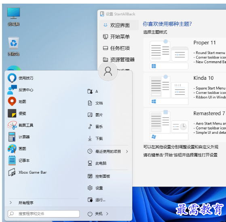Open 此电脑 desktop icon
The height and width of the screenshot is (222, 226).
(14, 17)
